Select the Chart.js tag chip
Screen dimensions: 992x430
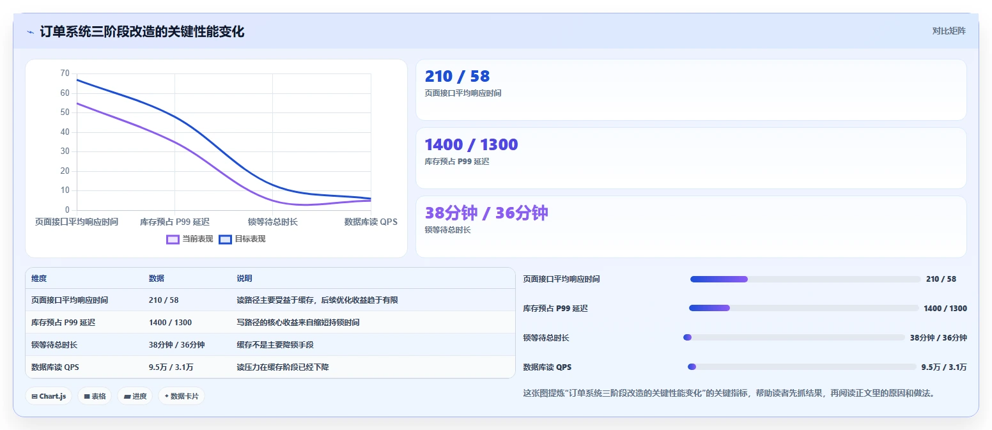coord(49,396)
